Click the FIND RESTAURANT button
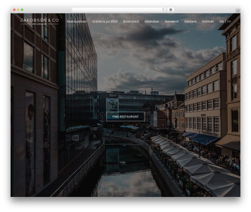The height and width of the screenshot is (212, 251). [125, 116]
